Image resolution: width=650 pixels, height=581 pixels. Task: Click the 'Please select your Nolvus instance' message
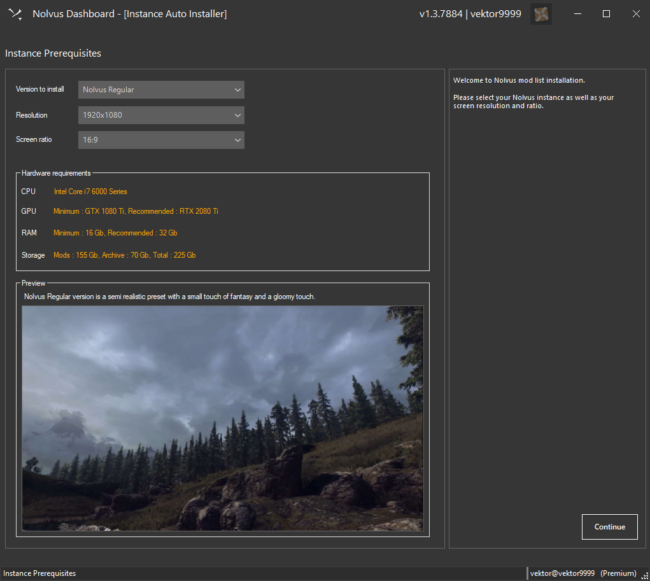533,102
